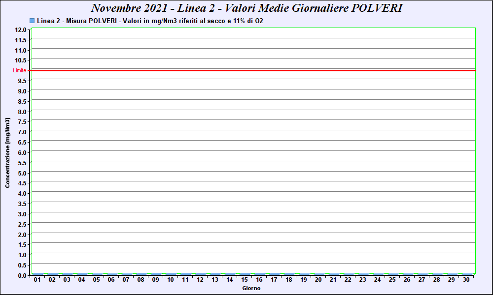Click y-axis value 2.5
This screenshot has width=493, height=295.
coord(22,225)
